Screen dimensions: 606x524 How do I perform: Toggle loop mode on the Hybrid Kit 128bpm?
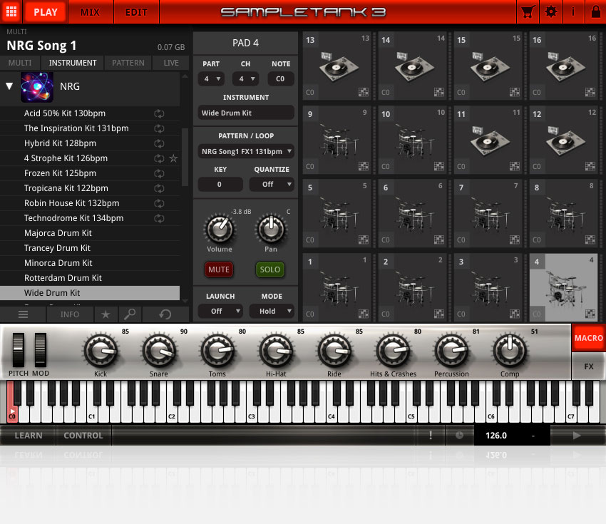tap(158, 143)
